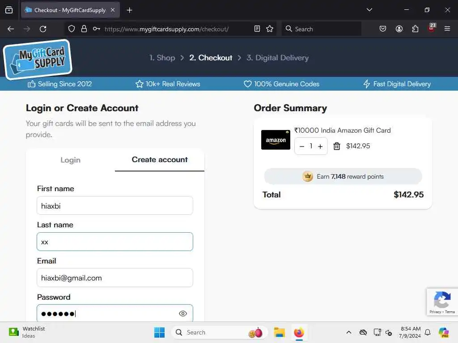Click the First name field
Screen dimensions: 458x343
click(x=115, y=205)
